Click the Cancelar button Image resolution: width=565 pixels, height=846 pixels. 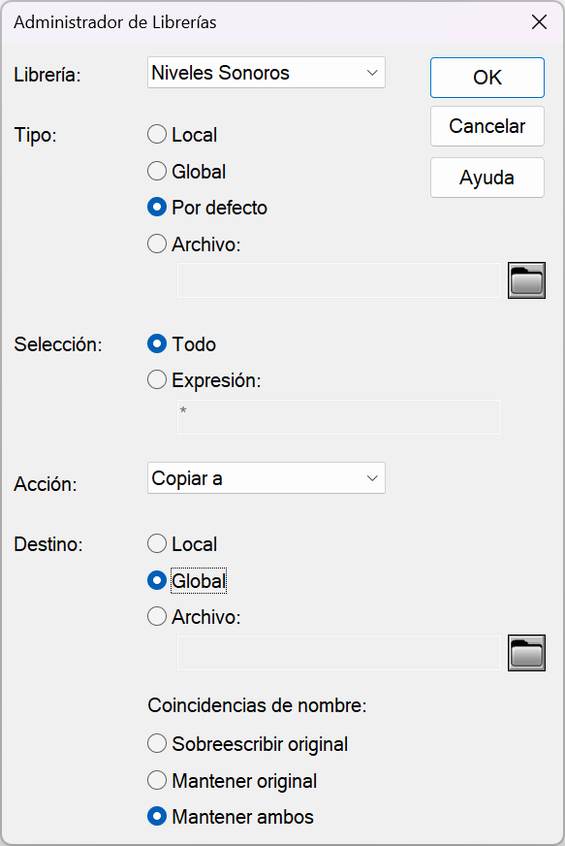click(x=487, y=126)
